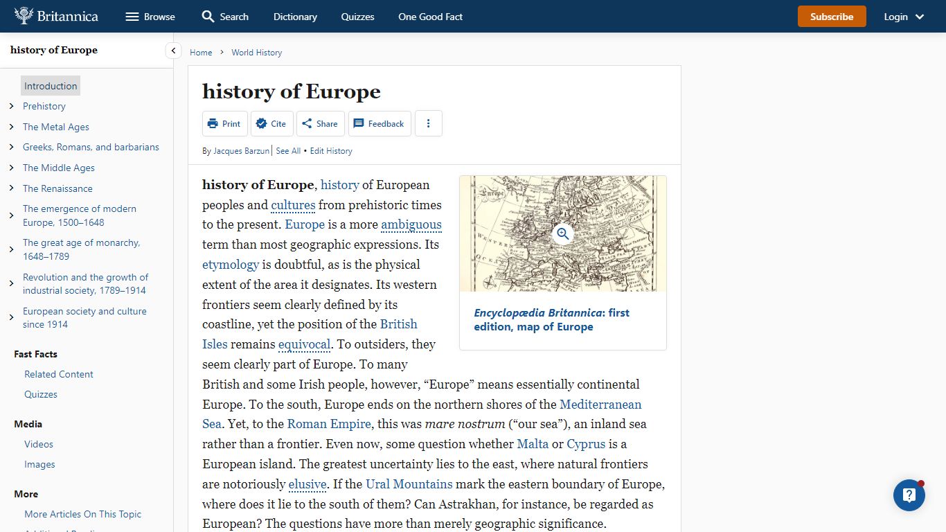
Task: Click the 'equivocal' definition link
Action: tap(305, 344)
